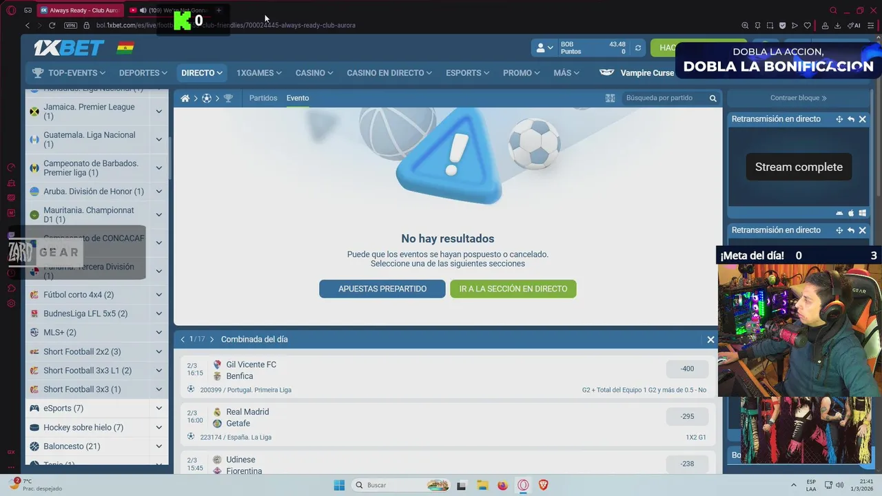Expand Campeonato de Barbados. Premier liga

tap(158, 168)
